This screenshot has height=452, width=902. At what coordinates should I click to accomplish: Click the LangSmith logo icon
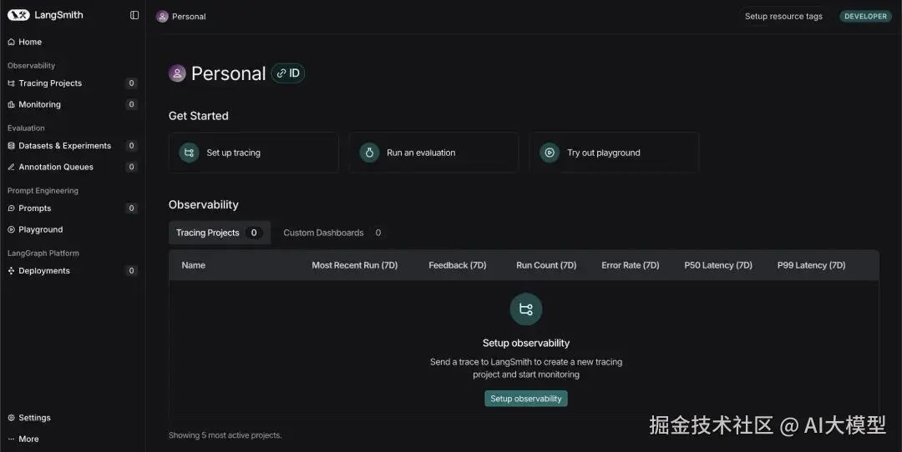click(x=18, y=15)
